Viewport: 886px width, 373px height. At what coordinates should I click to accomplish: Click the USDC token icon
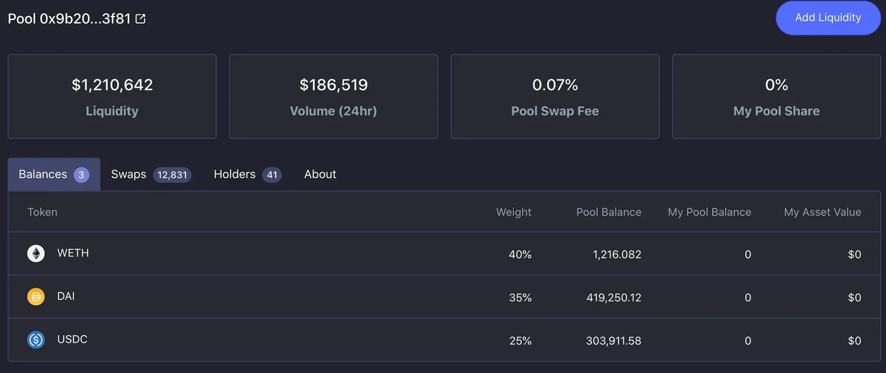pyautogui.click(x=36, y=340)
